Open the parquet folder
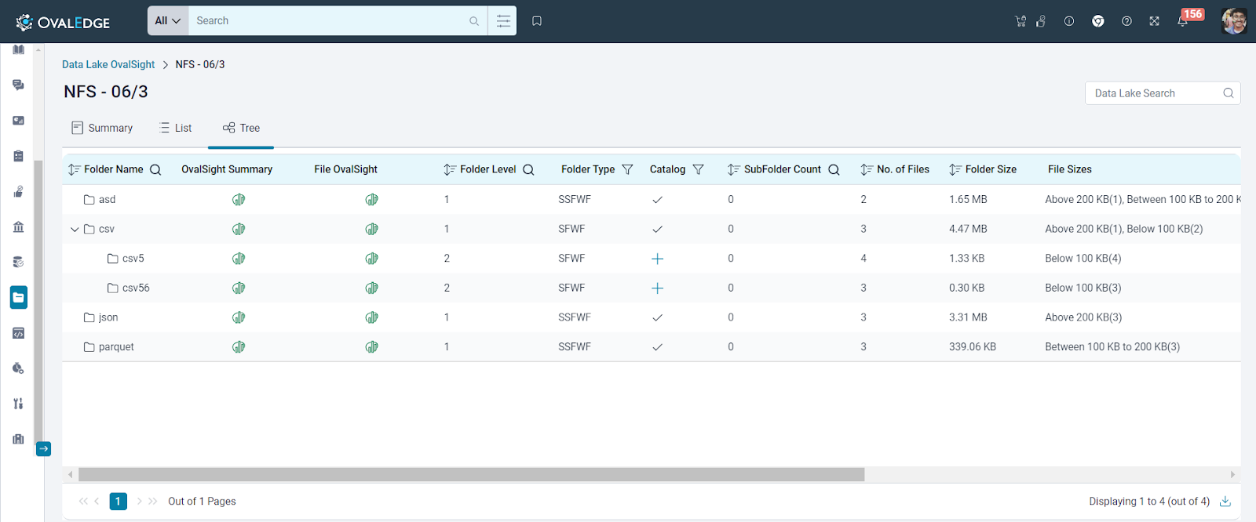This screenshot has width=1256, height=522. (109, 346)
